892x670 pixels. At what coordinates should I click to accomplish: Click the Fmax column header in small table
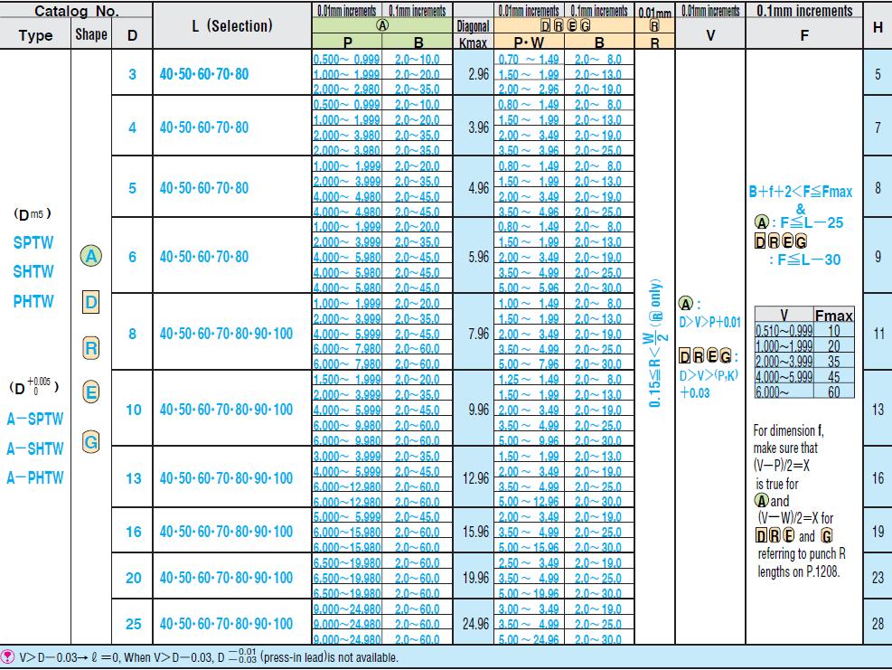tap(833, 316)
